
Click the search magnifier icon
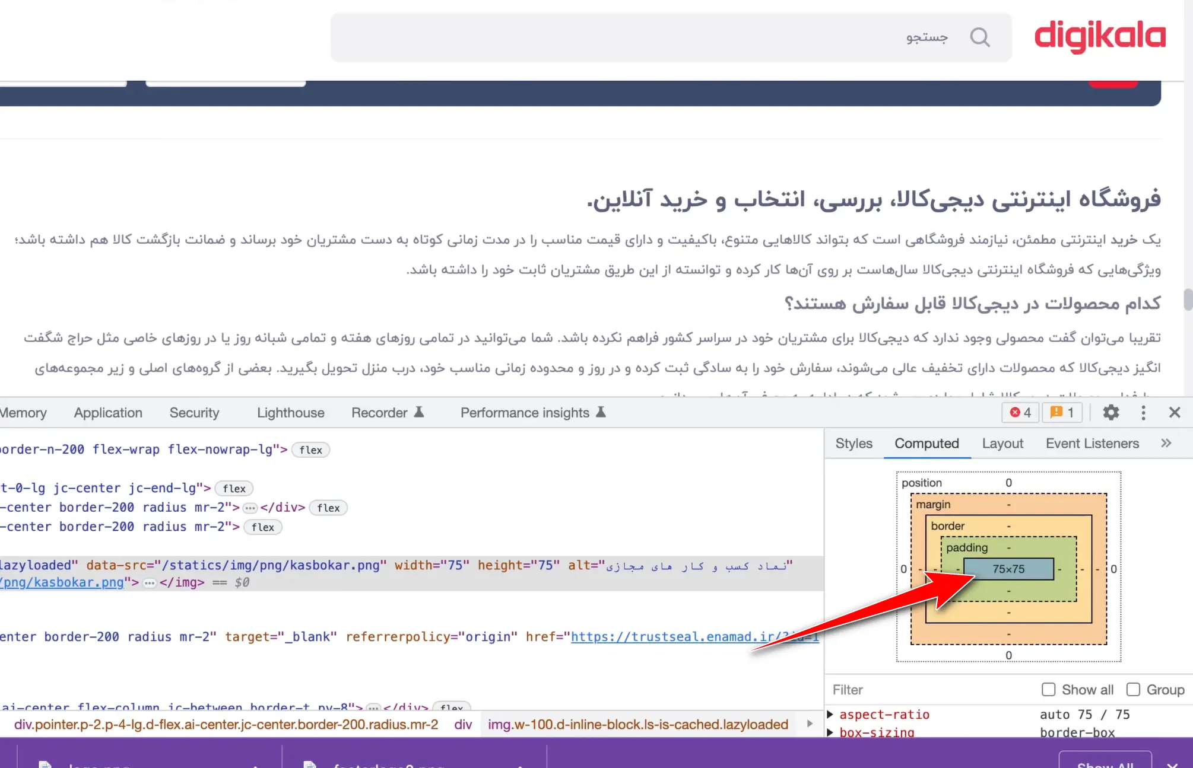979,37
